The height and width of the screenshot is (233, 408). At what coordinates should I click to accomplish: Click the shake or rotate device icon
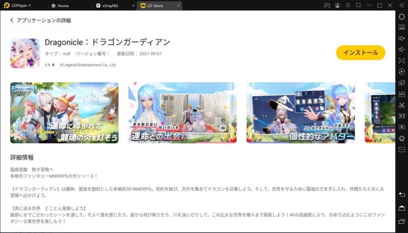click(x=402, y=138)
